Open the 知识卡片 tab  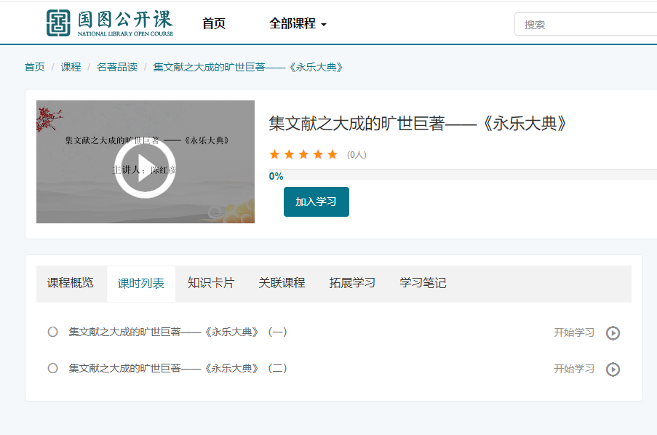point(211,283)
